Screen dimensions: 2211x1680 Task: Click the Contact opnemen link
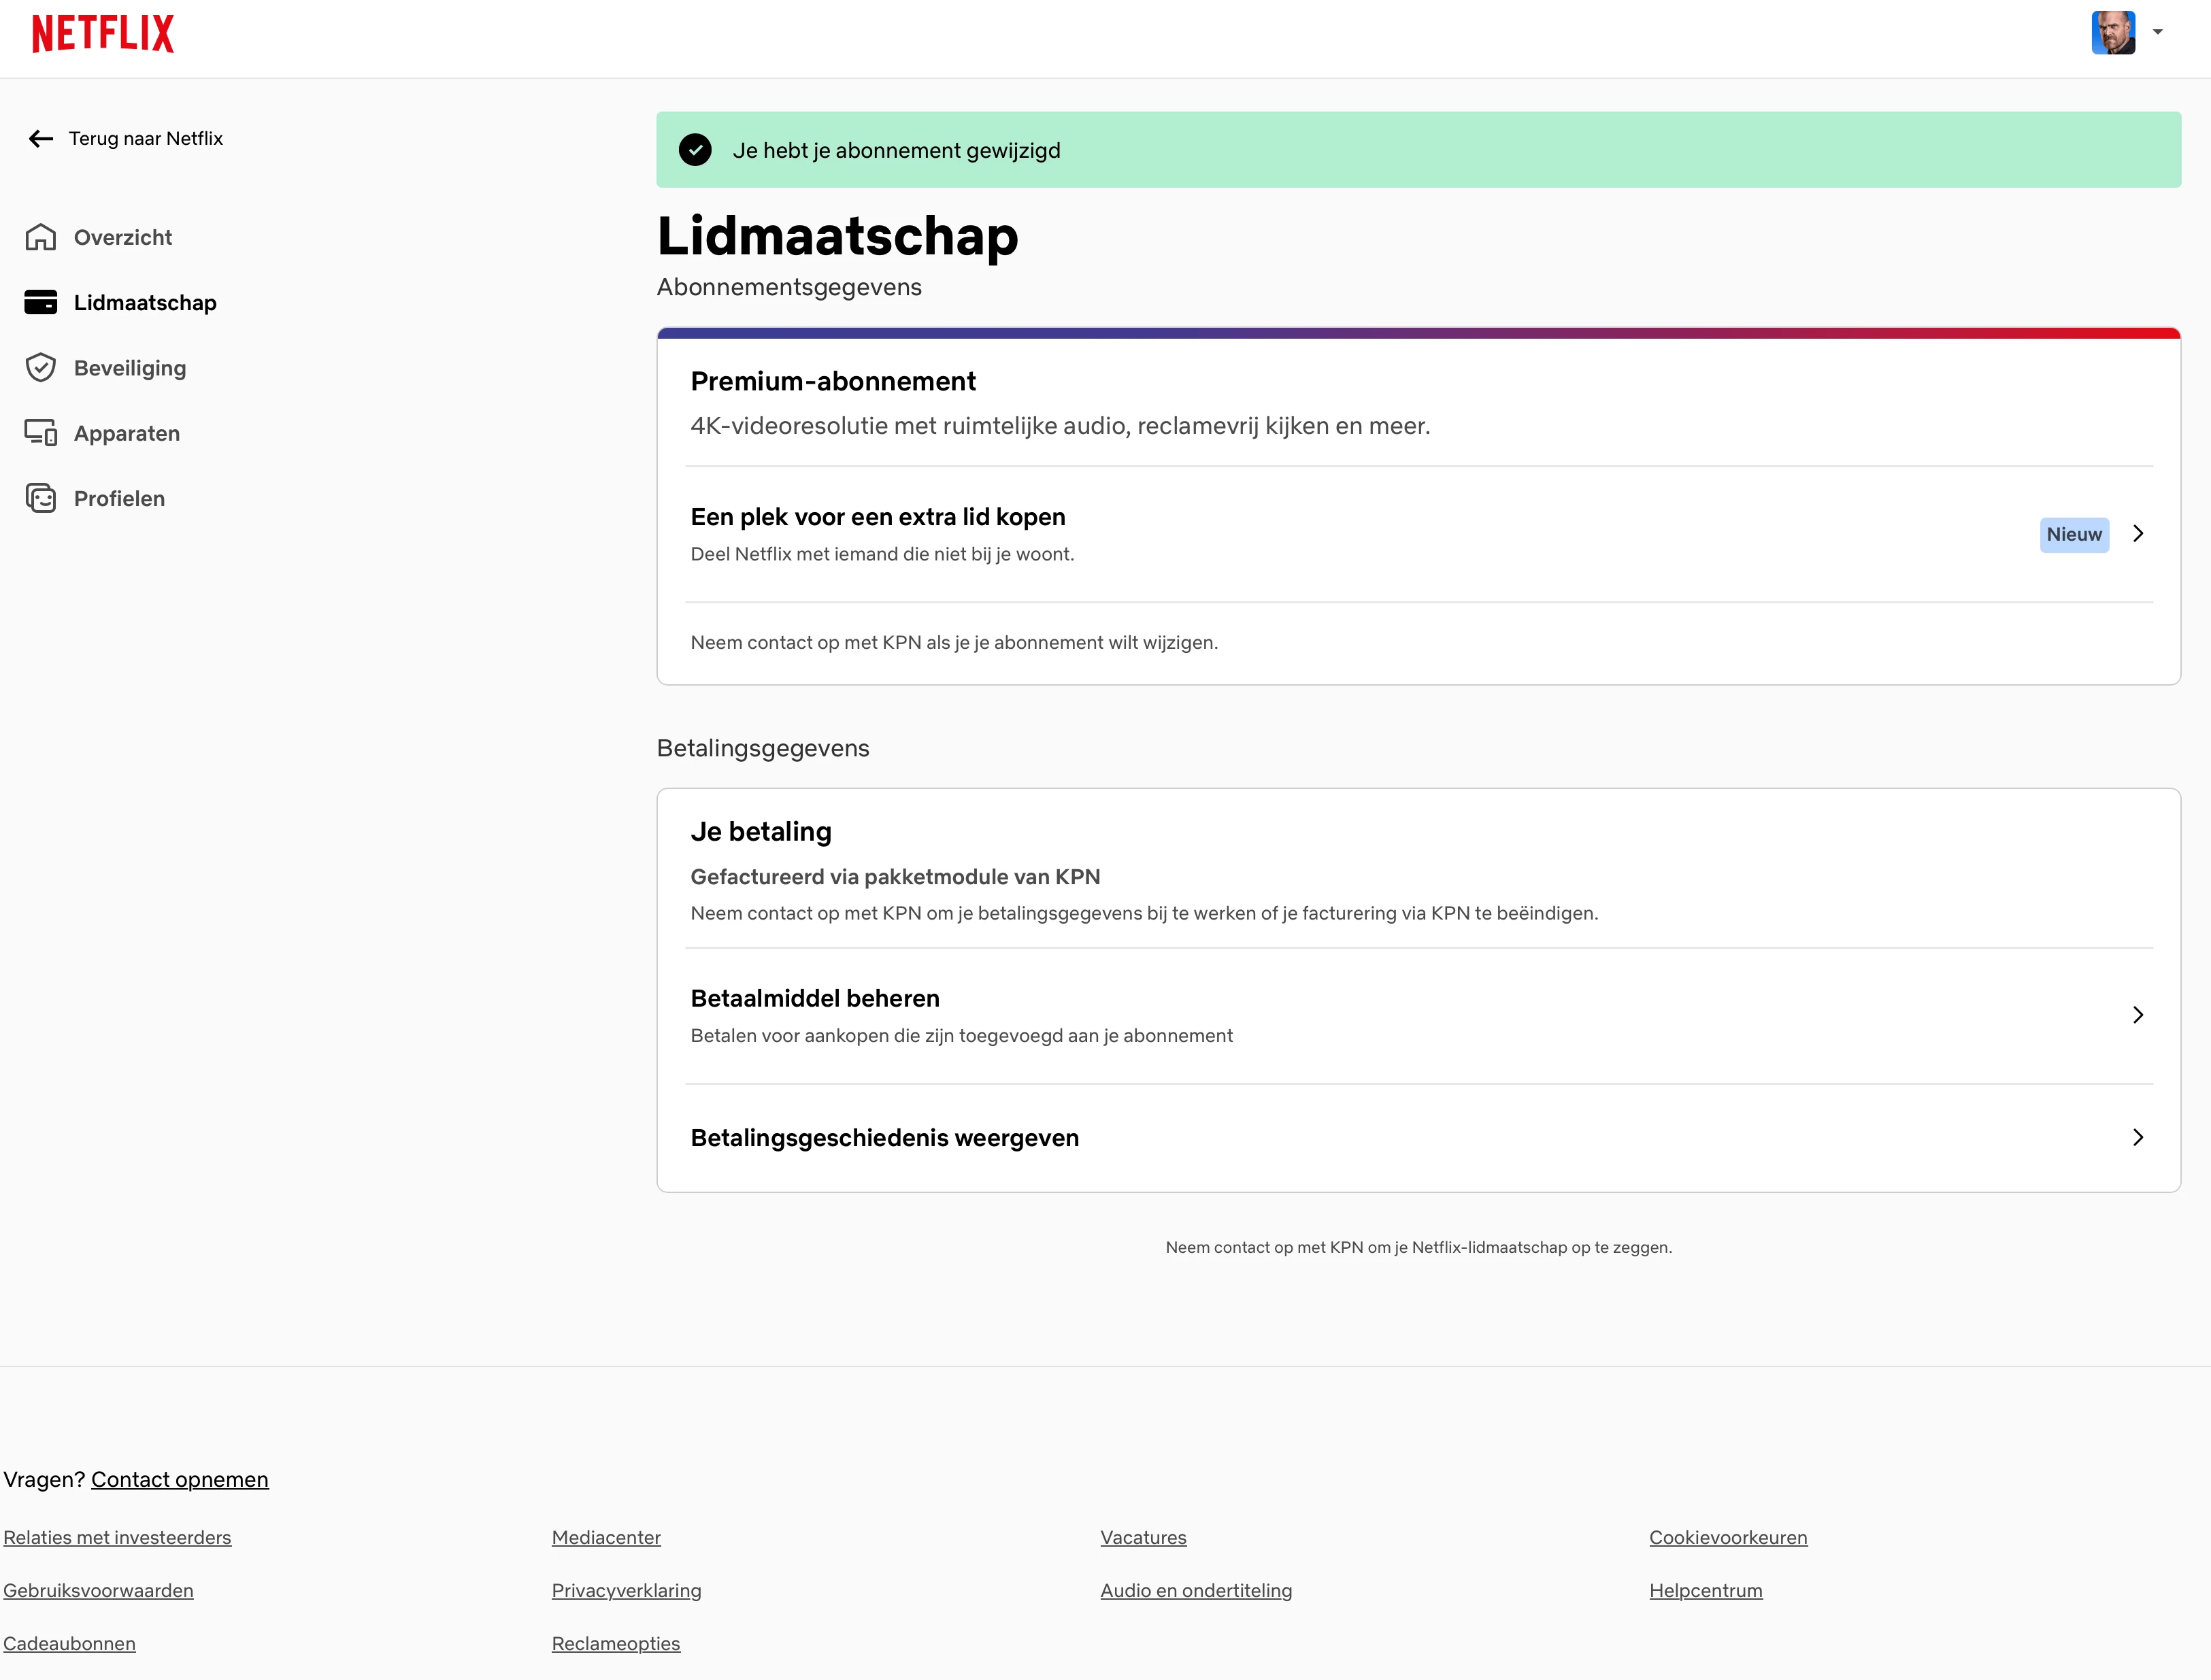[x=180, y=1479]
